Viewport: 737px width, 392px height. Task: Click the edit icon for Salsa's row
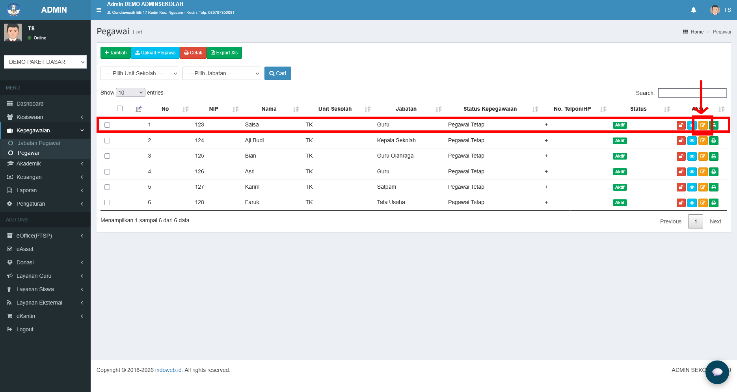[703, 125]
